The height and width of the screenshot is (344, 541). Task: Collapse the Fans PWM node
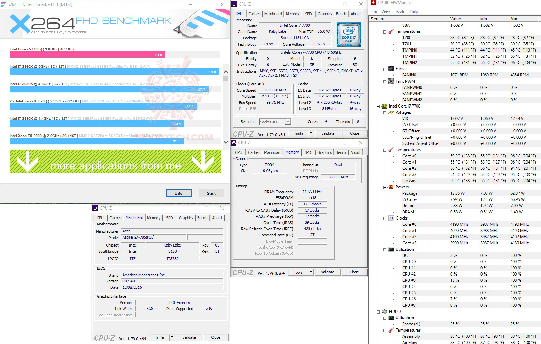tap(385, 82)
